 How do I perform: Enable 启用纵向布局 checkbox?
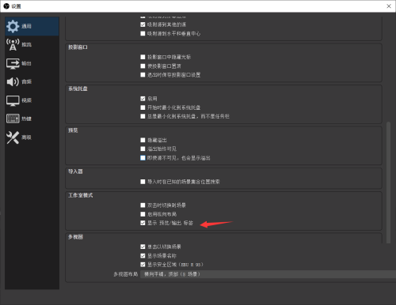point(143,214)
